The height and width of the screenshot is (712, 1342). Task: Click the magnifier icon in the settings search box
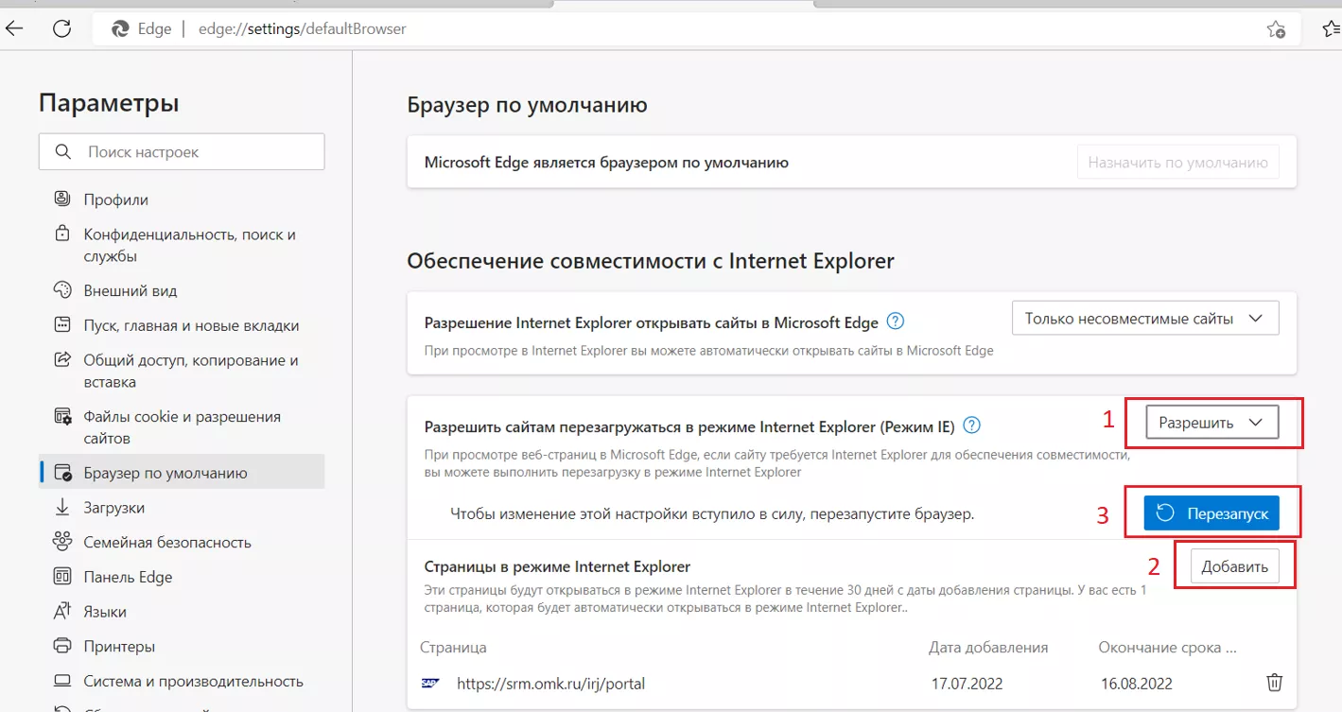point(63,151)
